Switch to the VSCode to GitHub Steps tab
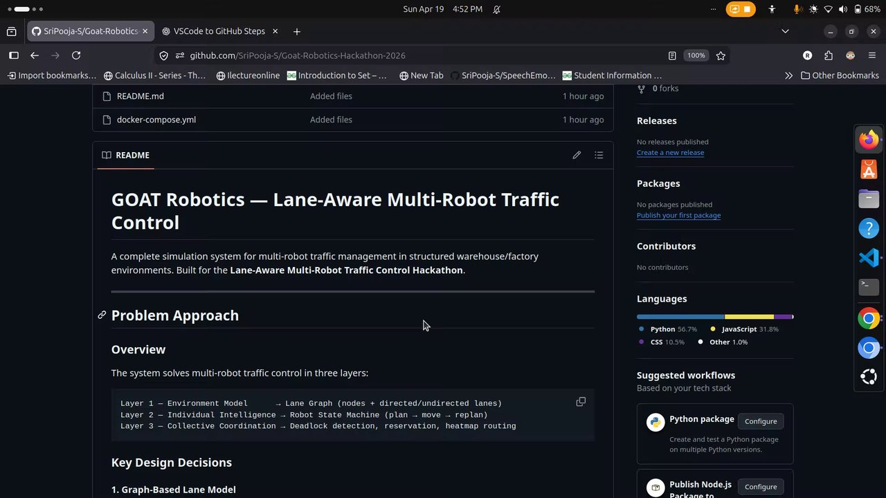 (x=219, y=31)
